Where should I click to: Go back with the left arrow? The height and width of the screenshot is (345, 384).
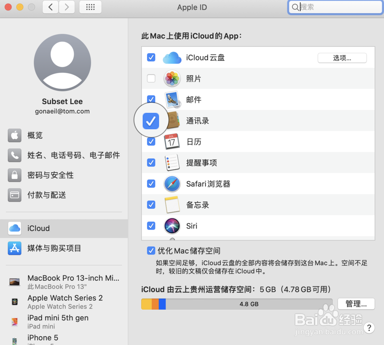pyautogui.click(x=50, y=7)
